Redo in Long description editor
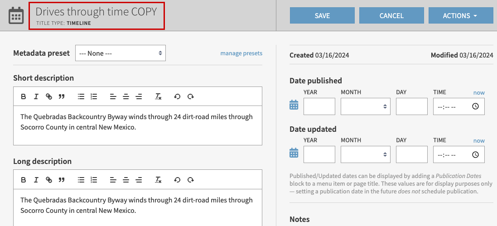 click(x=190, y=180)
